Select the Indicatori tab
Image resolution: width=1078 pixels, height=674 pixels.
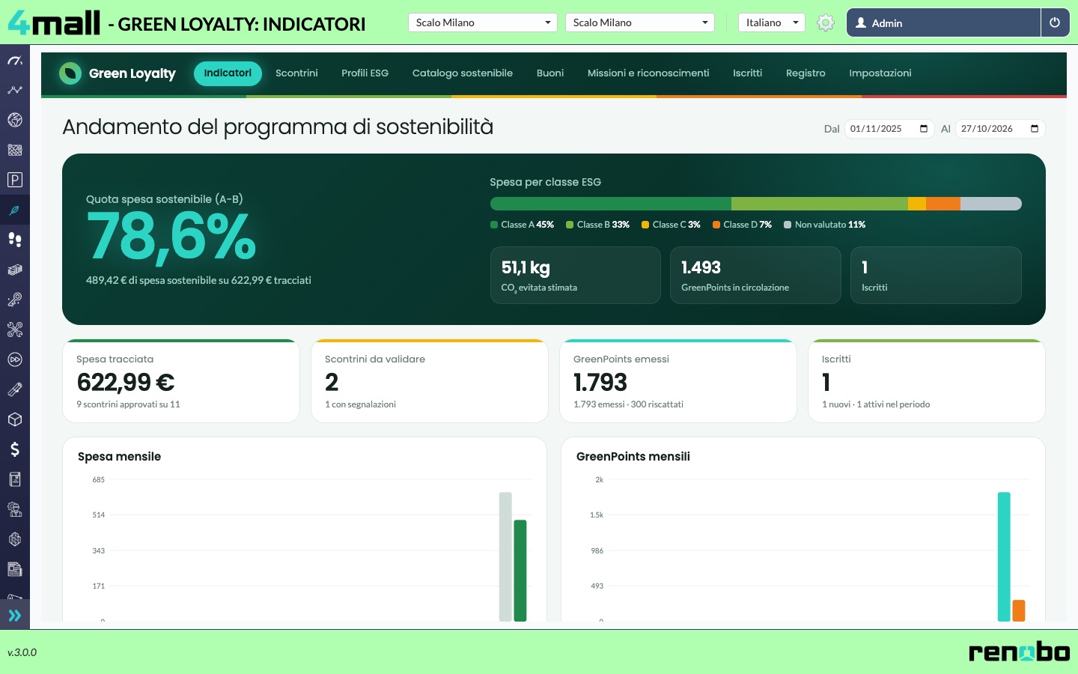pyautogui.click(x=228, y=73)
